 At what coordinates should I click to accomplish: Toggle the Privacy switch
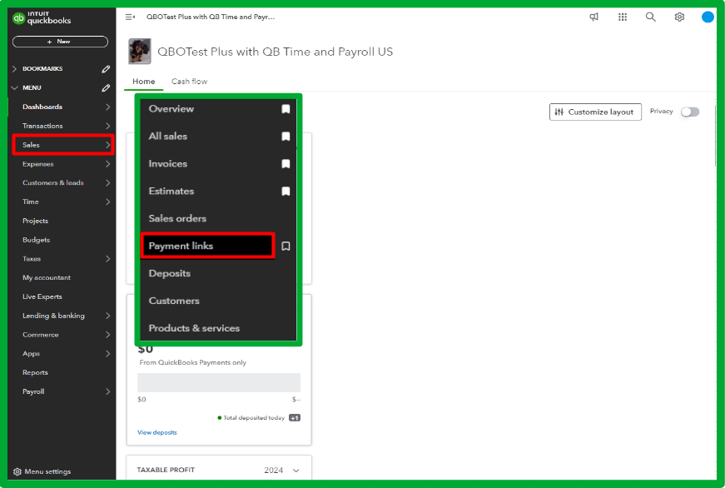click(690, 112)
